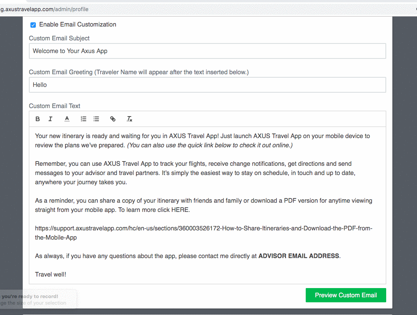417x315 pixels.
Task: Clear text formatting in editor
Action: pyautogui.click(x=129, y=119)
